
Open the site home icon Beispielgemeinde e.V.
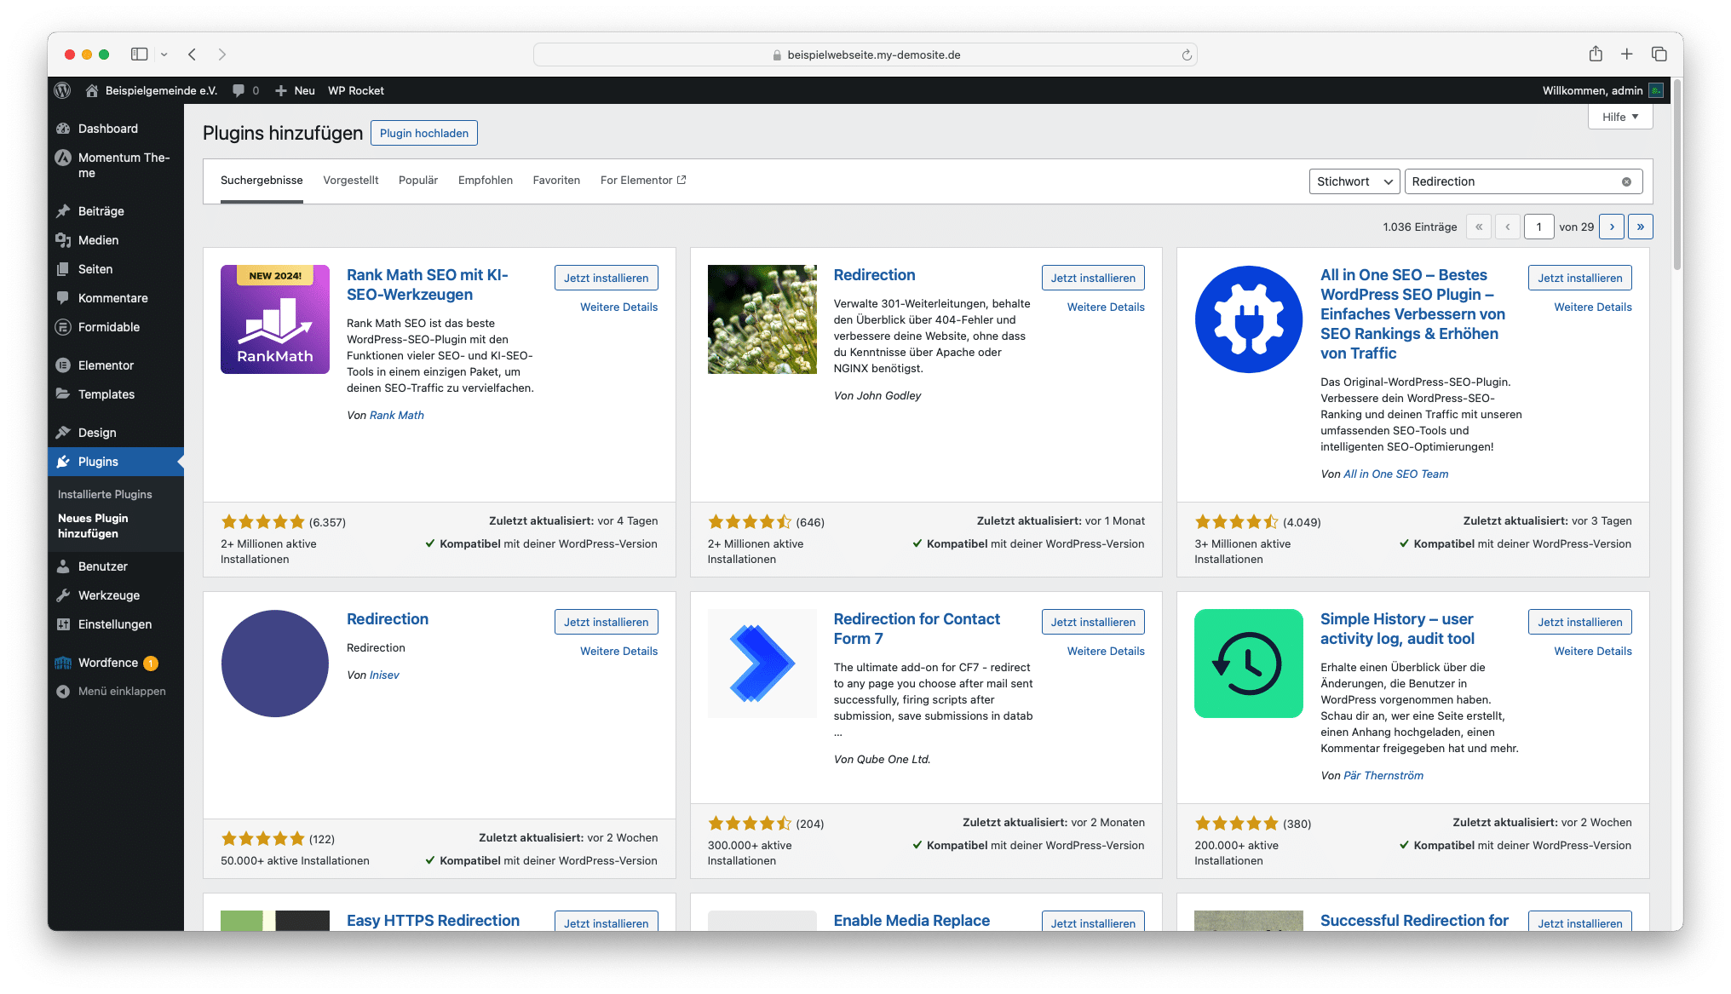pyautogui.click(x=151, y=90)
